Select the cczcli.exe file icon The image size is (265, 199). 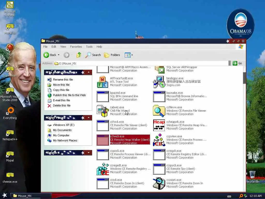[x=102, y=184]
